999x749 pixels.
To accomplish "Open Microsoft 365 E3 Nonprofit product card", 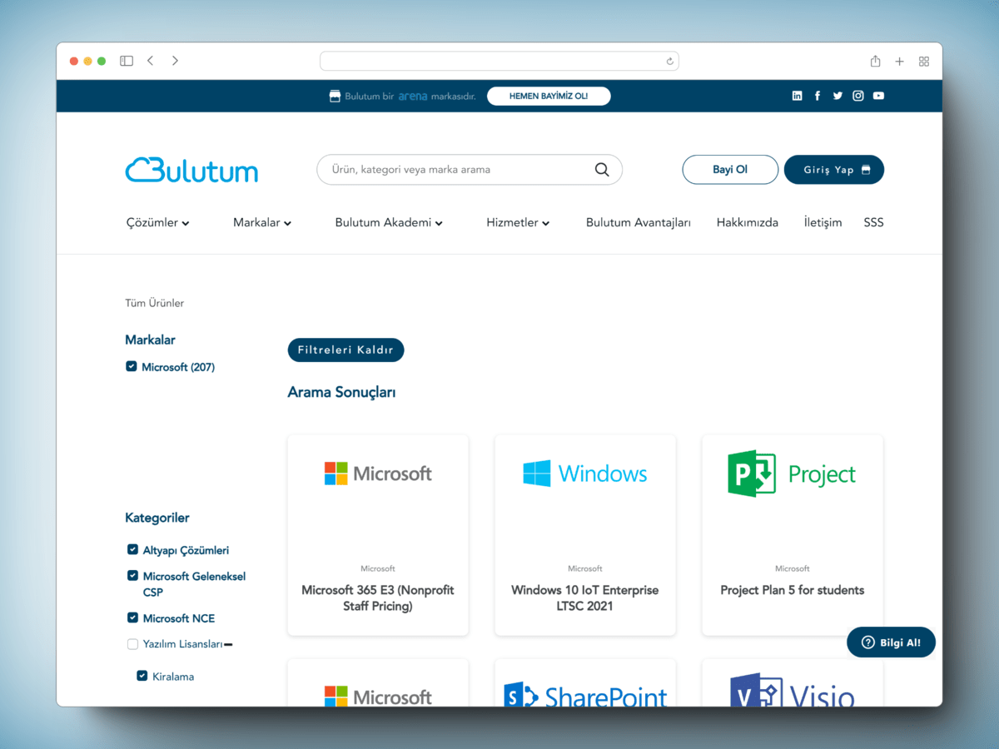I will (x=378, y=535).
